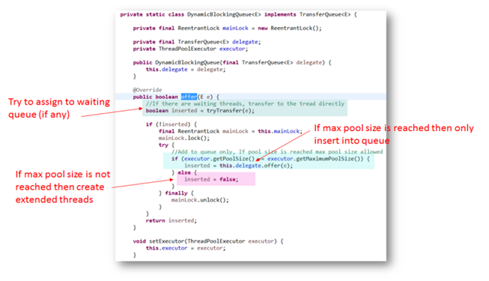Screen dimensions: 489x281
Task: Click the comment 'Add to queue only' line
Action: [x=277, y=151]
